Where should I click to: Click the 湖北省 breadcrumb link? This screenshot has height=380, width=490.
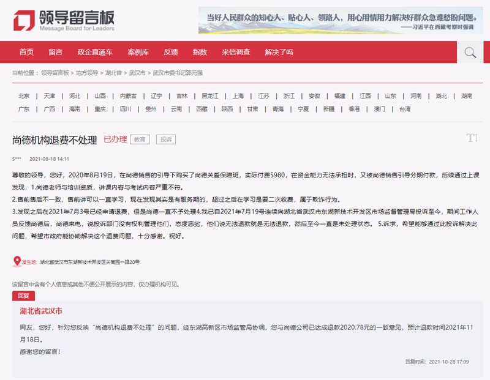113,73
